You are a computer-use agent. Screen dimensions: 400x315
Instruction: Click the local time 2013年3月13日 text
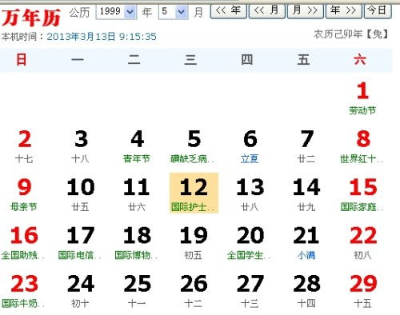(102, 37)
